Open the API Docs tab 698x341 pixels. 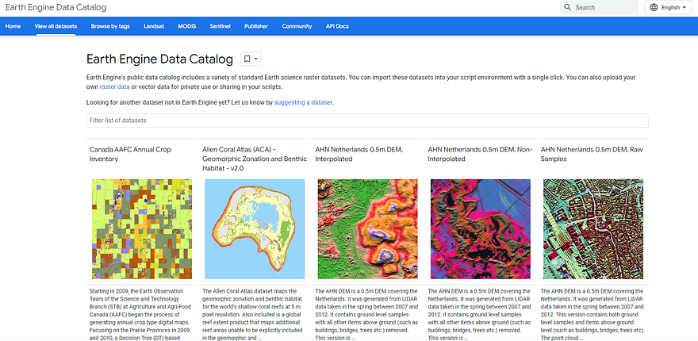click(x=337, y=26)
